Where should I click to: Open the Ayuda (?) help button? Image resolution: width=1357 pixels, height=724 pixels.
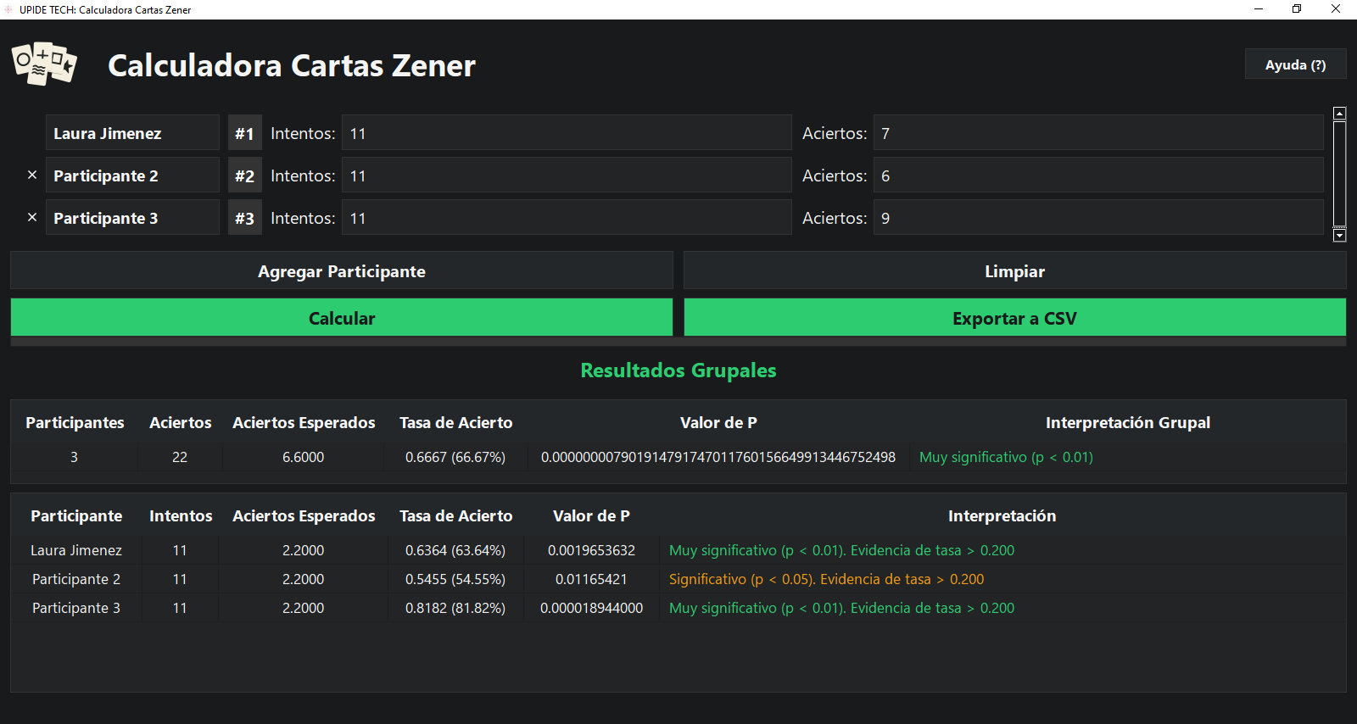(1294, 64)
